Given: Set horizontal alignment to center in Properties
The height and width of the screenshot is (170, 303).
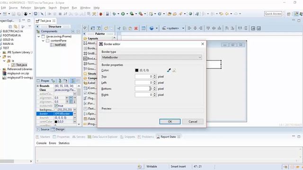Looking at the screenshot, I should point(71,98).
